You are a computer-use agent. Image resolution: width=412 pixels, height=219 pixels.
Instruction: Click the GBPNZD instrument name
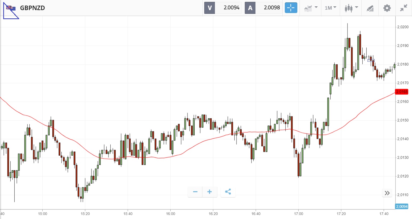33,8
